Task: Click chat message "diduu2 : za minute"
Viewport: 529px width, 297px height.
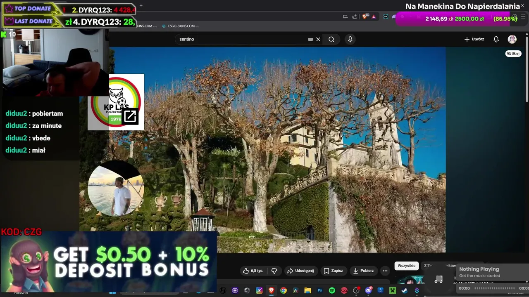Action: click(33, 126)
